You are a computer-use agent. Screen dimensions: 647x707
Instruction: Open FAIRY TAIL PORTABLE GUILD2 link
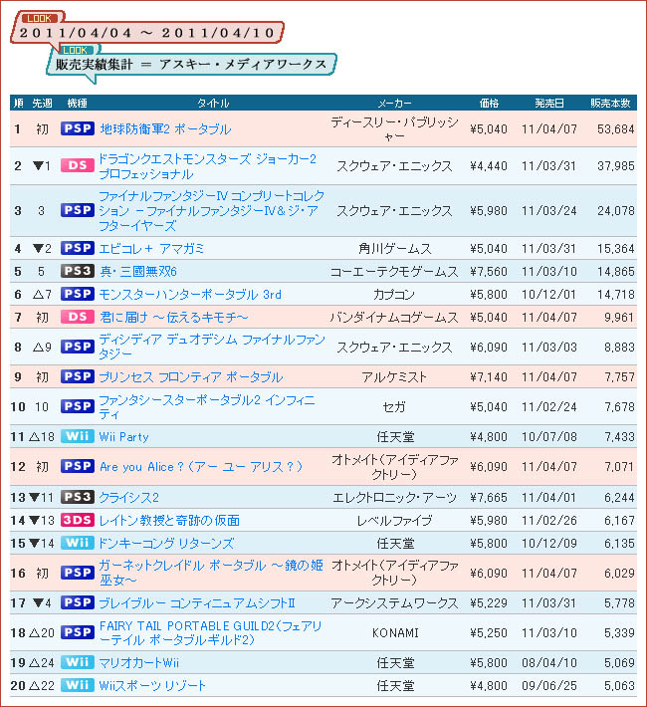pyautogui.click(x=211, y=633)
